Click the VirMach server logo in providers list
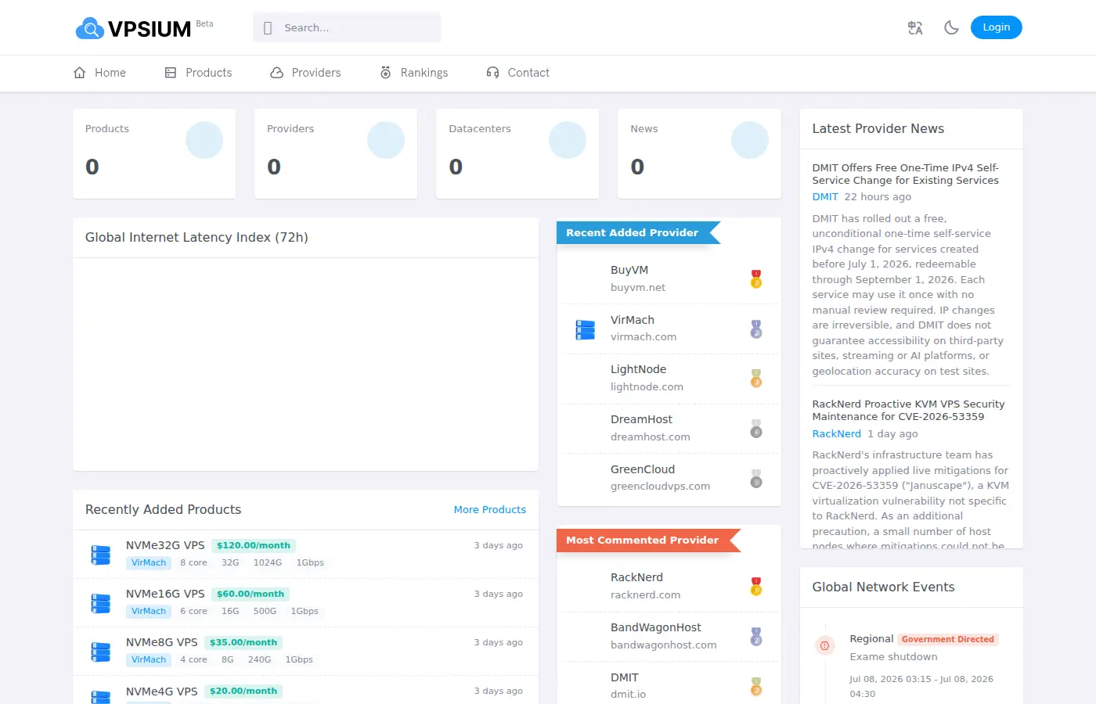The height and width of the screenshot is (704, 1096). tap(586, 329)
